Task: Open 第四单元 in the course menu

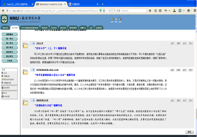Action: click(10, 52)
